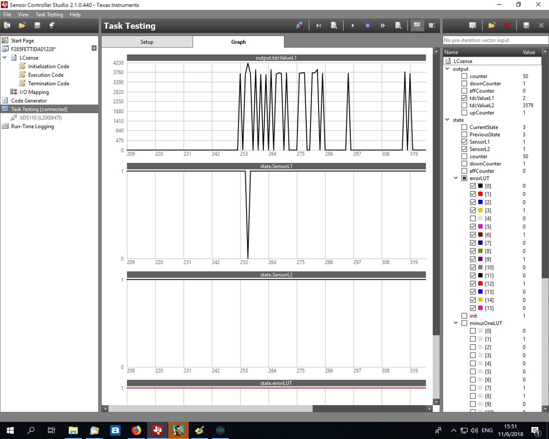Click the yellow color swatch of errorLUT [3]
The width and height of the screenshot is (549, 439).
(x=480, y=211)
